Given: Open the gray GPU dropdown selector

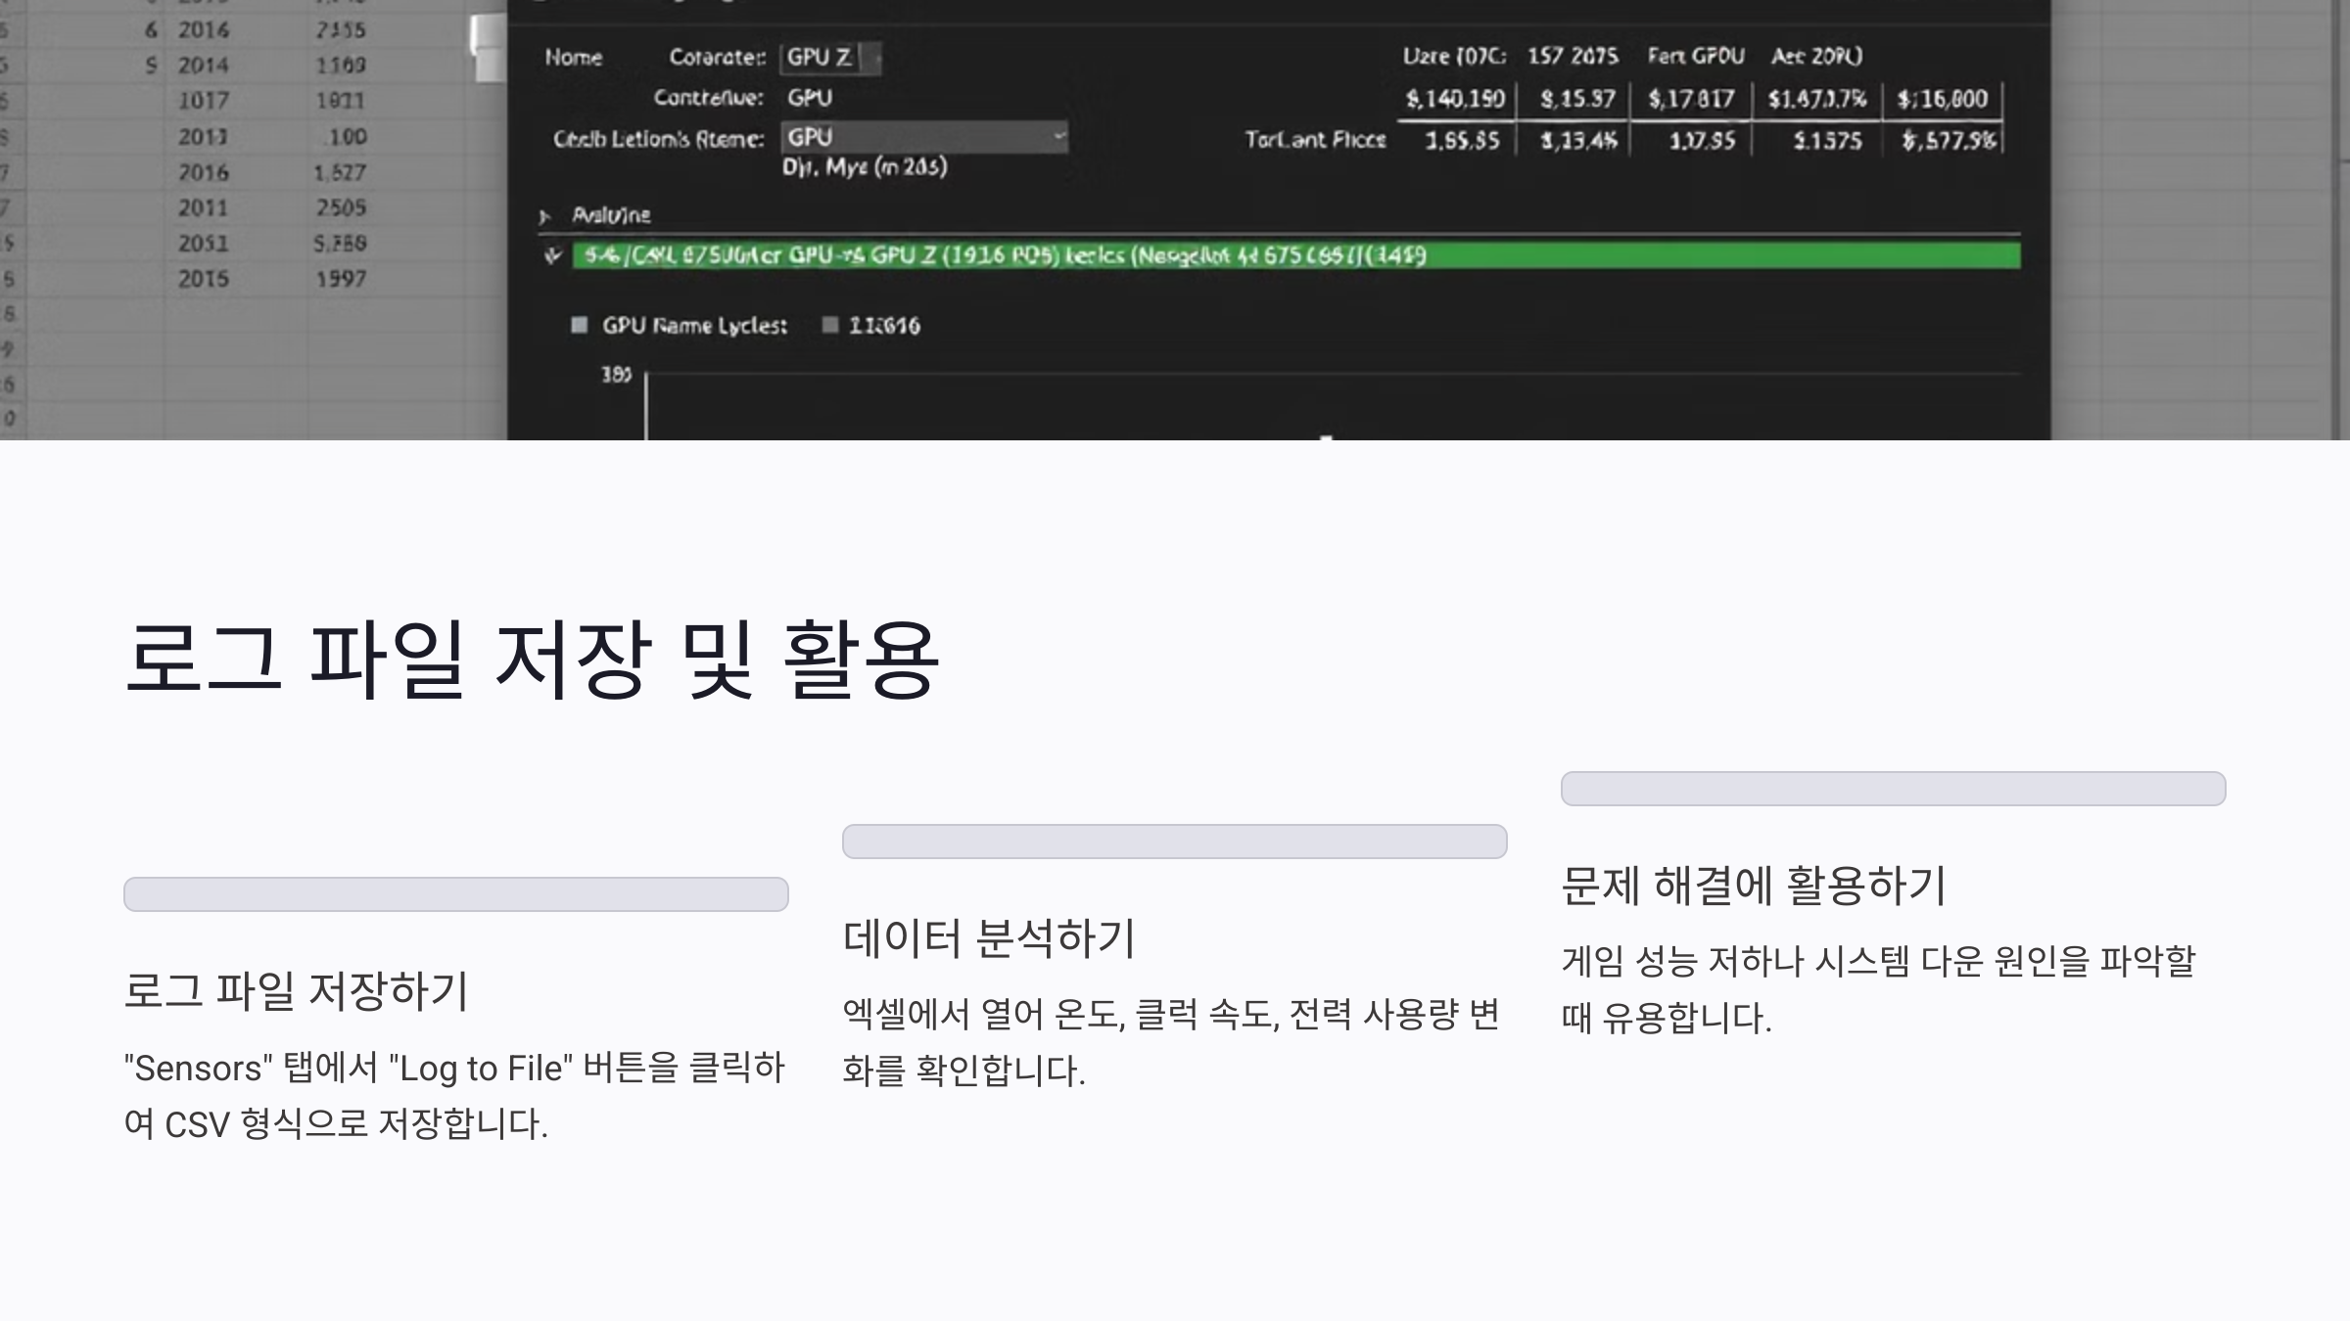Looking at the screenshot, I should click(1058, 137).
